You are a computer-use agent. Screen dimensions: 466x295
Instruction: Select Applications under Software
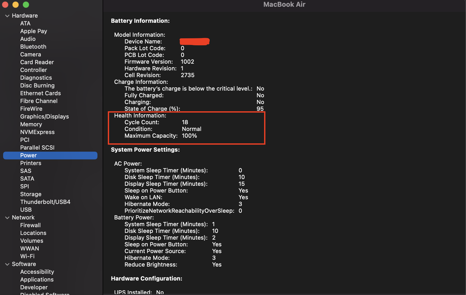point(37,279)
